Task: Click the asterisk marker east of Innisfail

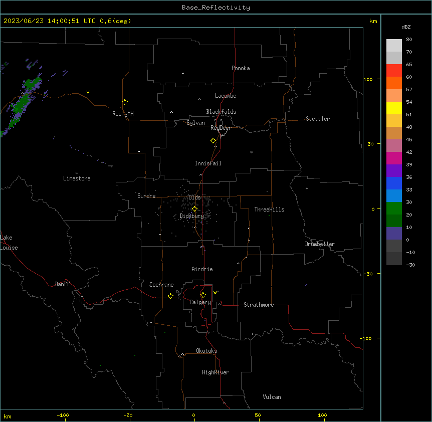Action: (x=252, y=152)
